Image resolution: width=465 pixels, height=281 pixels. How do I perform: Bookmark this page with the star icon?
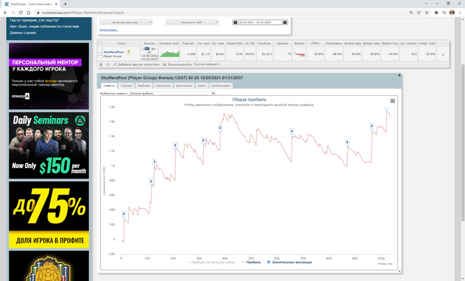pos(426,13)
